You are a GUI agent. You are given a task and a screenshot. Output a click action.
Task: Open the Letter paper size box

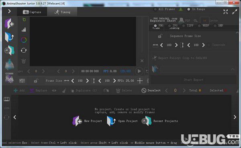click(204, 21)
